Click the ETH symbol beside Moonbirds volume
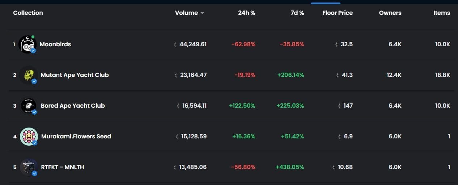Viewport: 458px width, 185px height. (175, 44)
